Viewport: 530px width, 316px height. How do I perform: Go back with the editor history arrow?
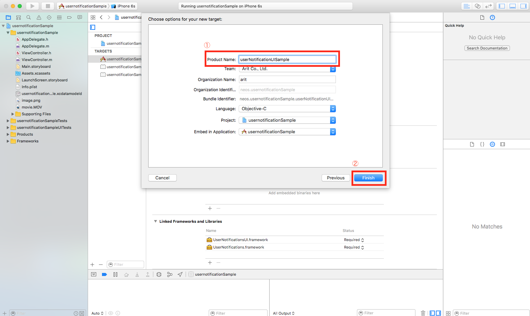101,17
